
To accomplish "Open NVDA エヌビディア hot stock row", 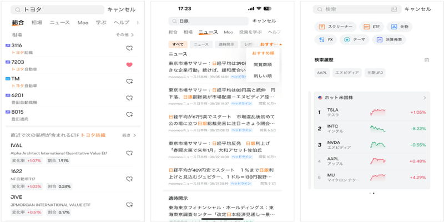I will (x=372, y=145).
